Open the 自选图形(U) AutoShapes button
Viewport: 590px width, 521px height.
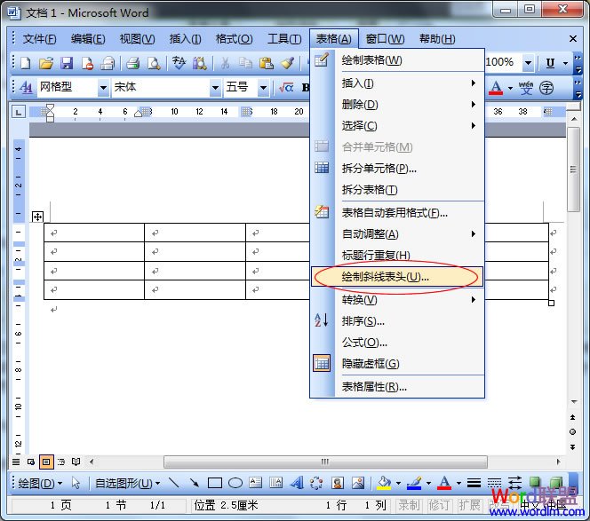127,483
